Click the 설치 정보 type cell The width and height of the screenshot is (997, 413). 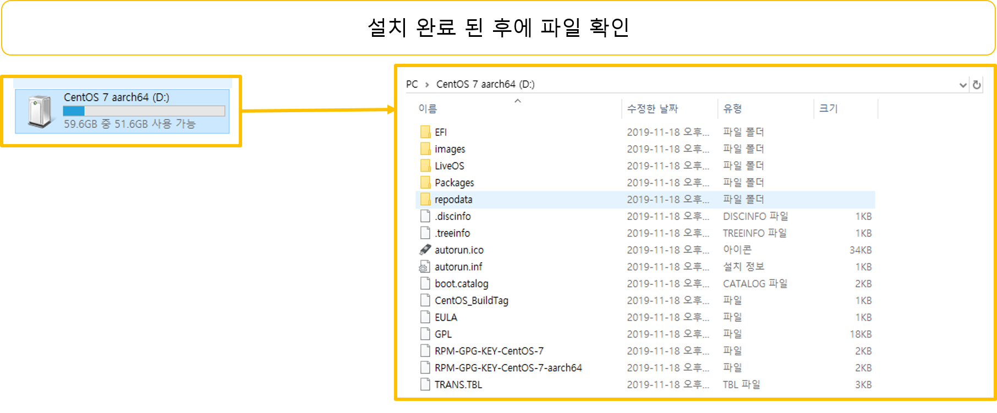[744, 267]
